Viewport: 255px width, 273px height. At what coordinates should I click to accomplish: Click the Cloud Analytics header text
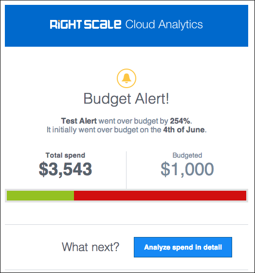[164, 24]
